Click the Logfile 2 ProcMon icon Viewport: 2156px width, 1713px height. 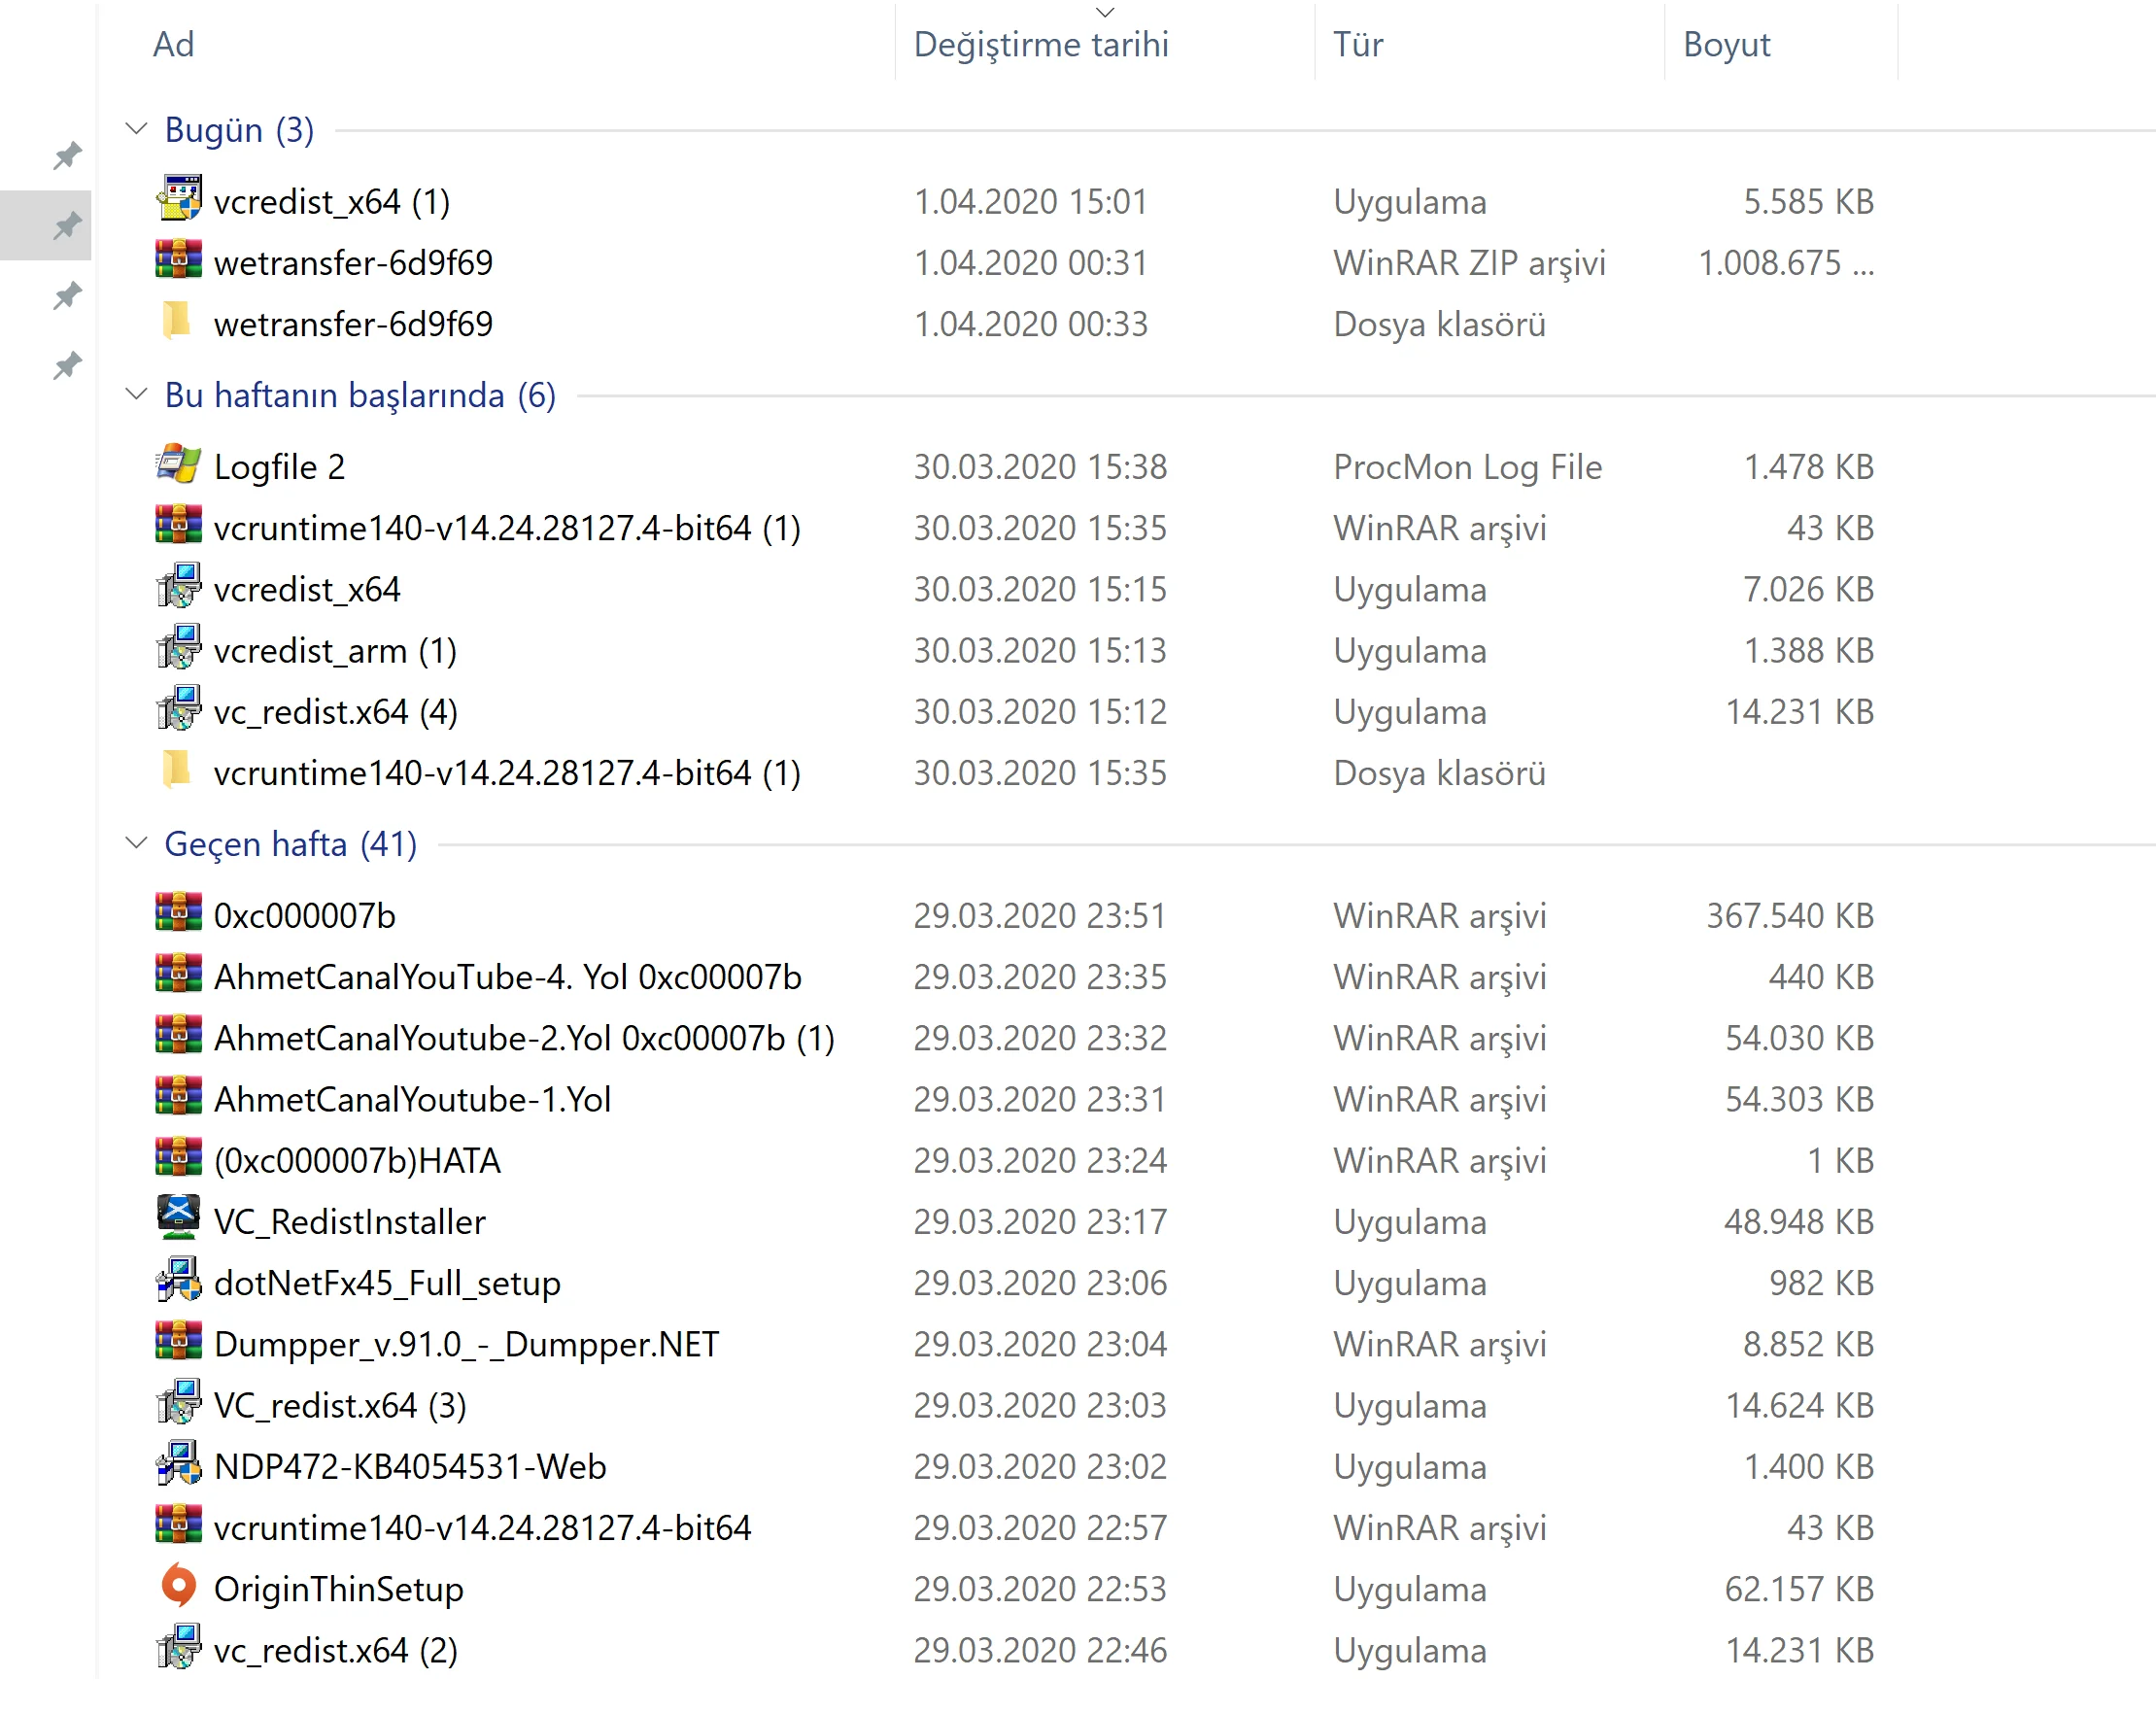coord(178,465)
